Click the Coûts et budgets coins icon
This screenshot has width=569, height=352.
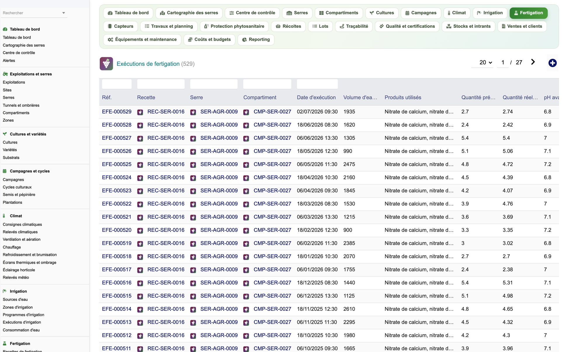[x=190, y=40]
